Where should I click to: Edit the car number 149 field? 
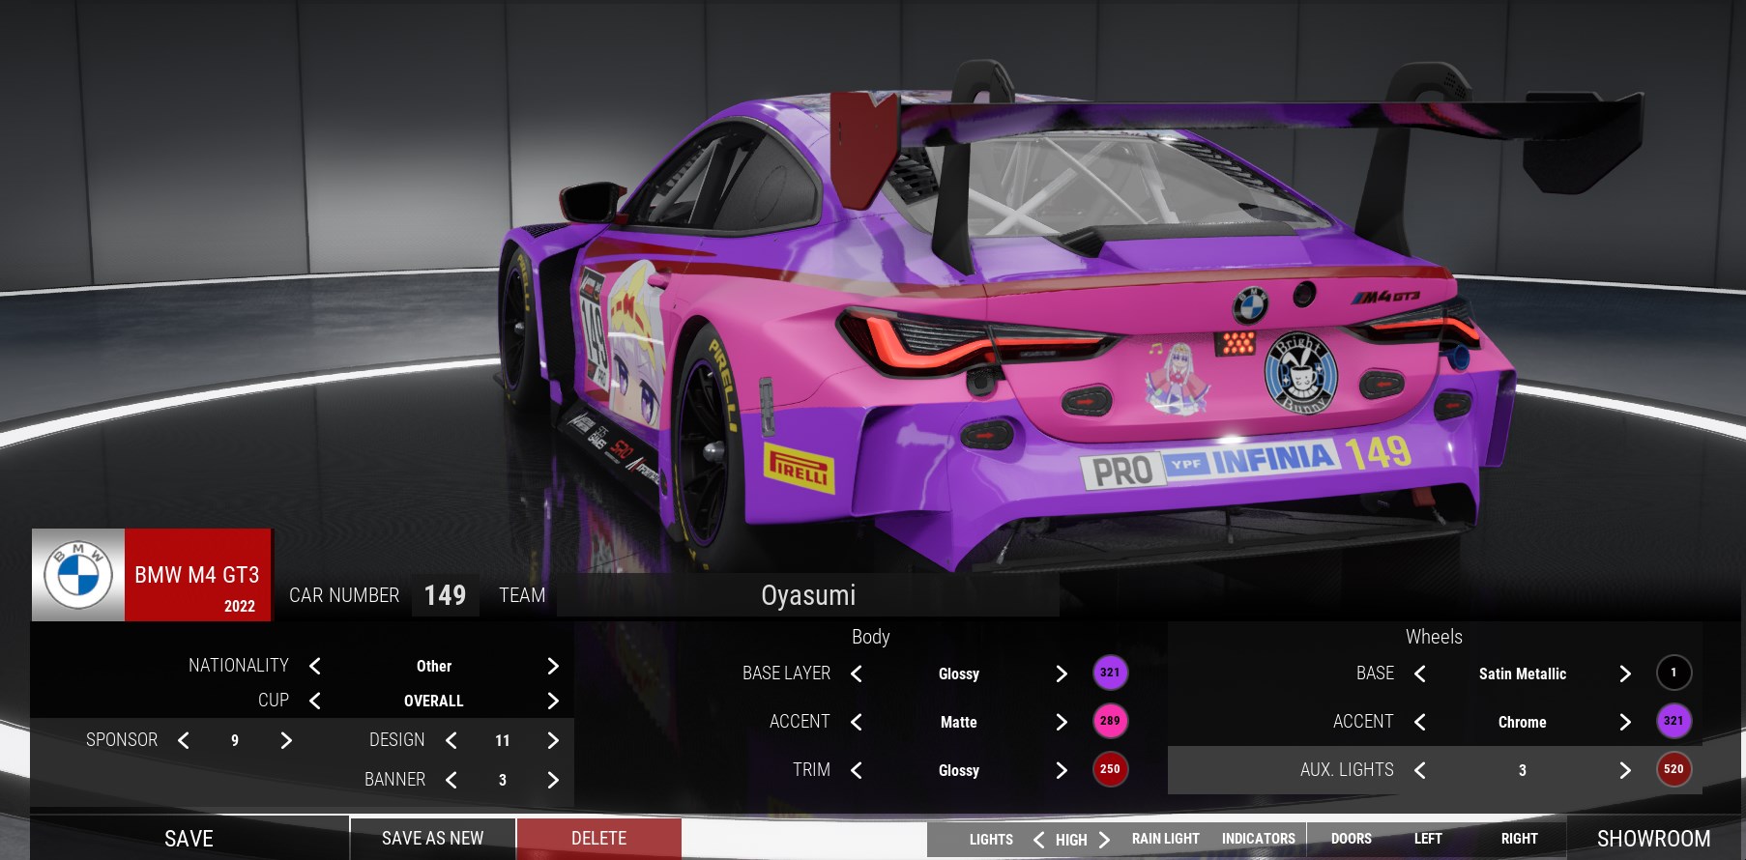click(445, 595)
